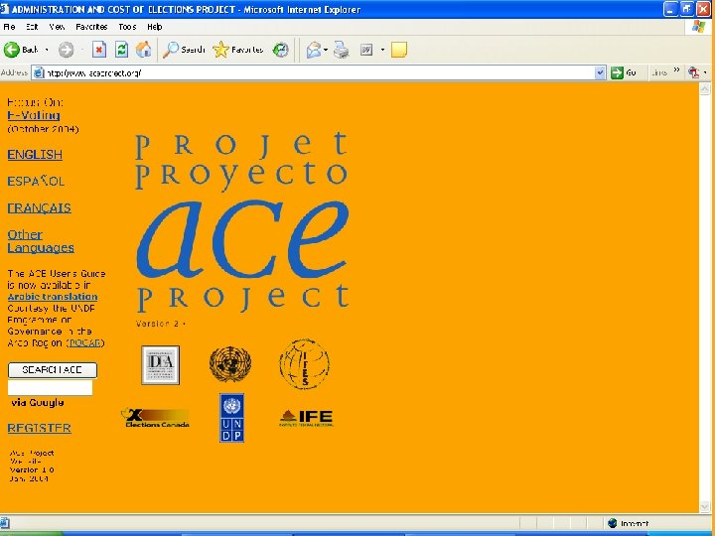Open the Other Languages link
This screenshot has height=536, width=715.
(x=41, y=241)
